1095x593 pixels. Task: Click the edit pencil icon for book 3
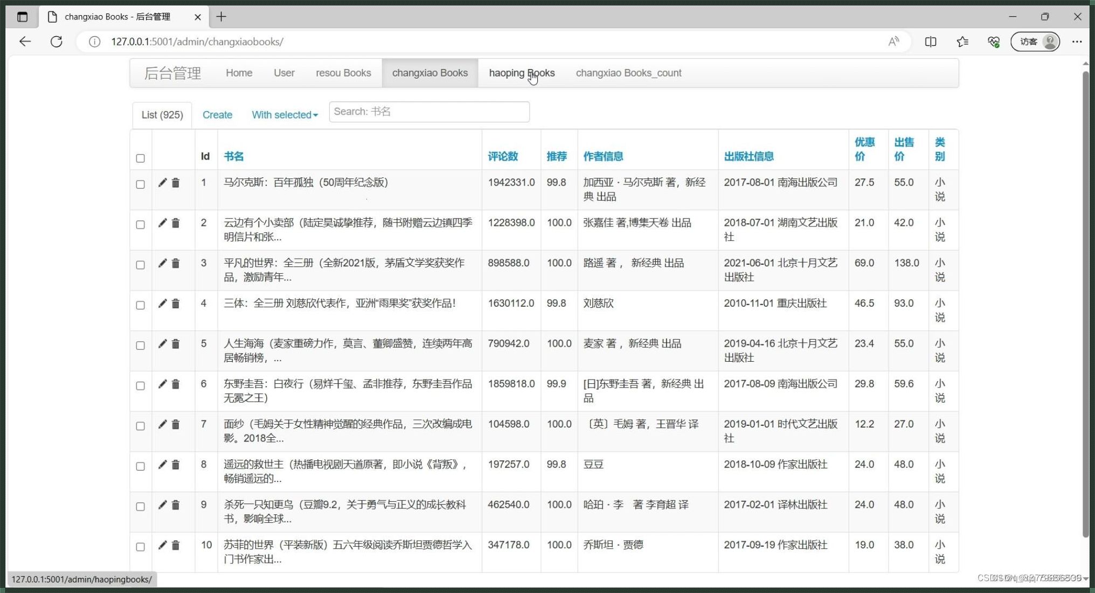163,262
